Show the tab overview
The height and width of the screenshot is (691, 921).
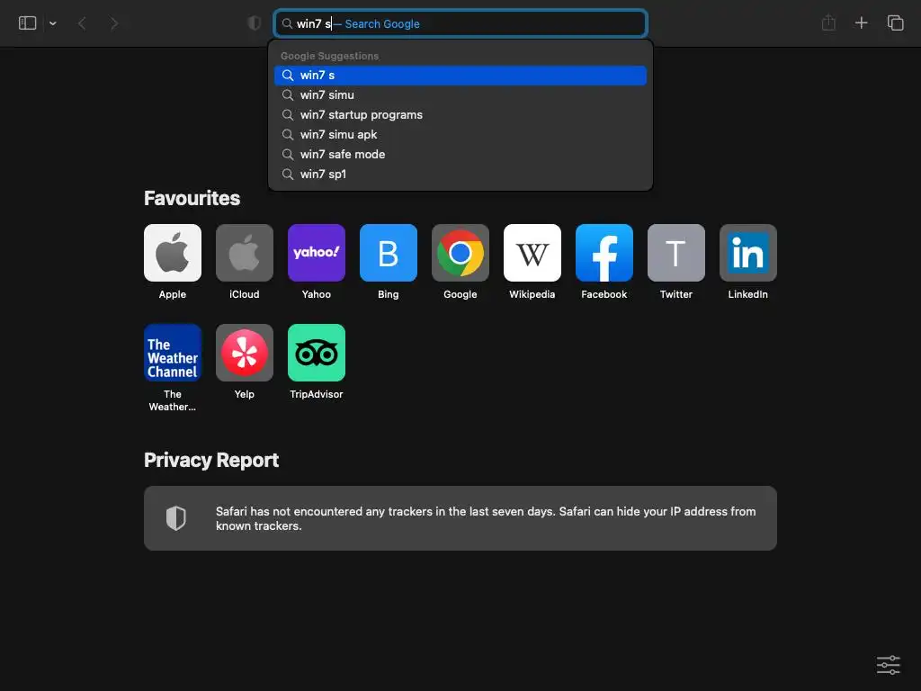coord(895,22)
